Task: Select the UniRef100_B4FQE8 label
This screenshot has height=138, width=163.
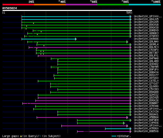Action: coord(146,120)
